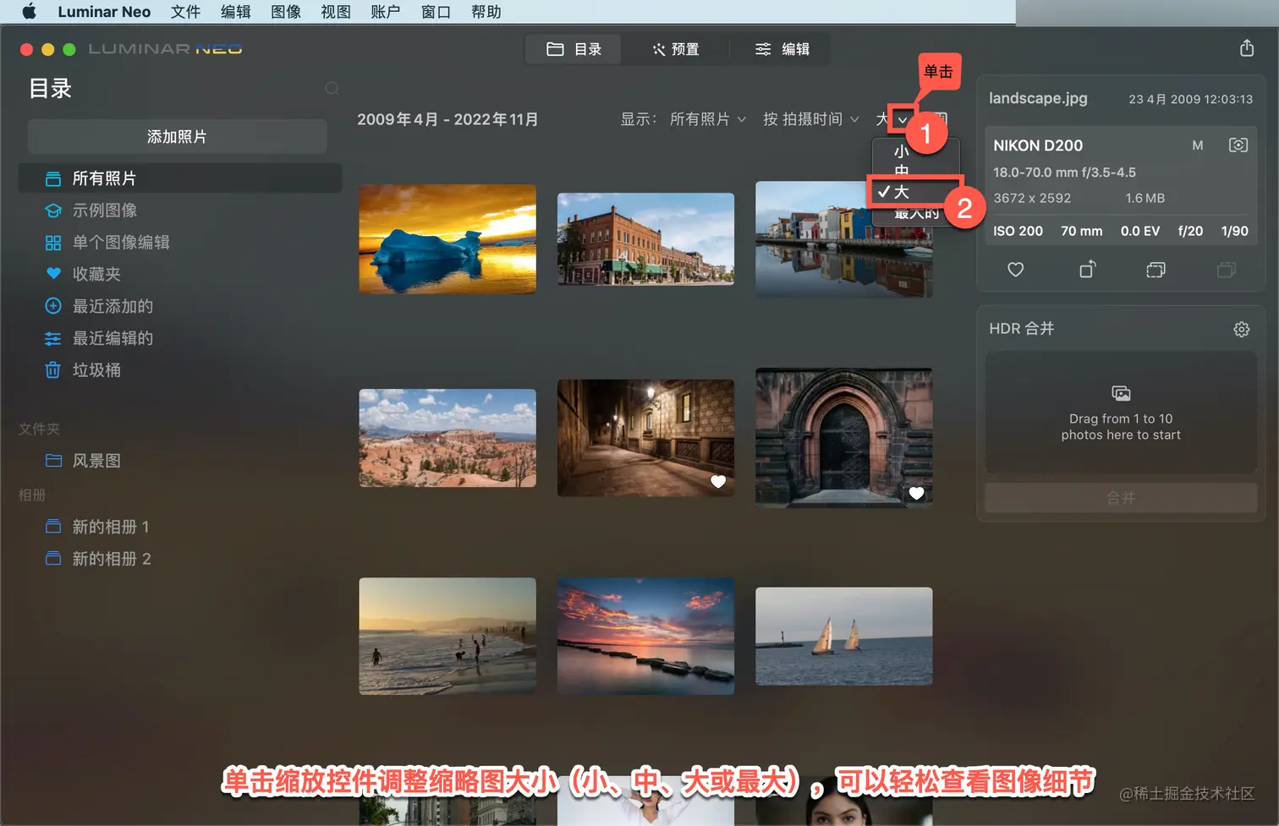Click the HDR photo drop area
Image resolution: width=1279 pixels, height=826 pixels.
click(x=1121, y=413)
